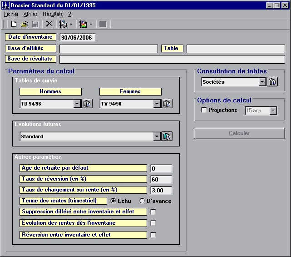Expand the Evolutions futures Standard dropdown

pos(157,136)
